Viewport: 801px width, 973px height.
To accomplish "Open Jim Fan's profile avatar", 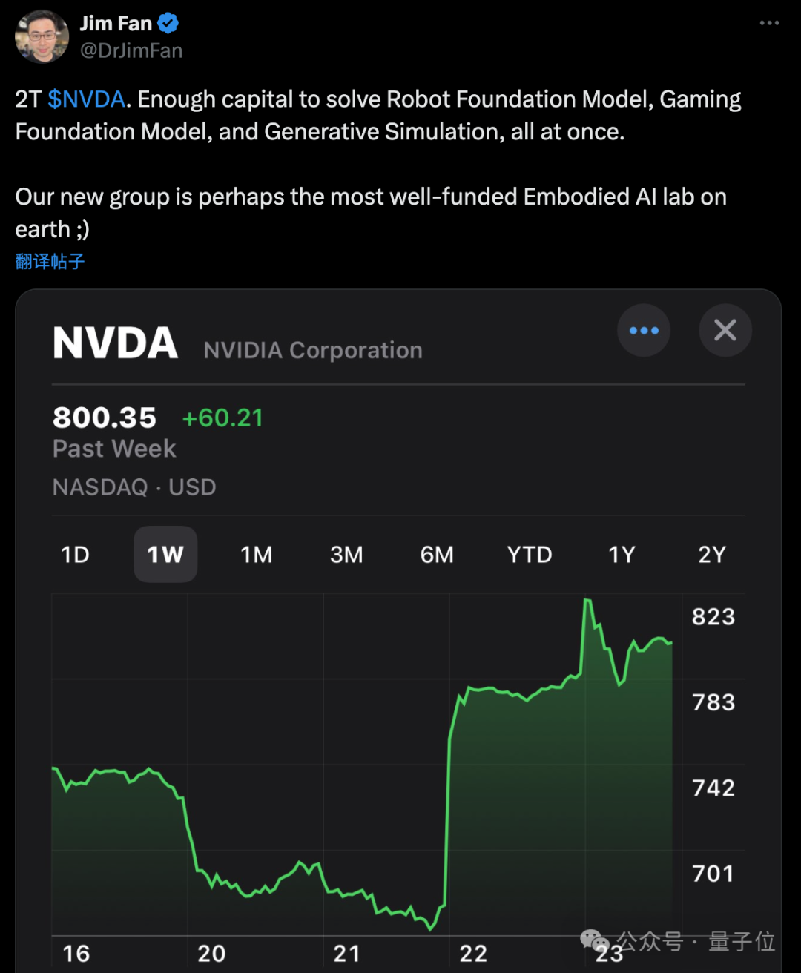I will point(42,36).
